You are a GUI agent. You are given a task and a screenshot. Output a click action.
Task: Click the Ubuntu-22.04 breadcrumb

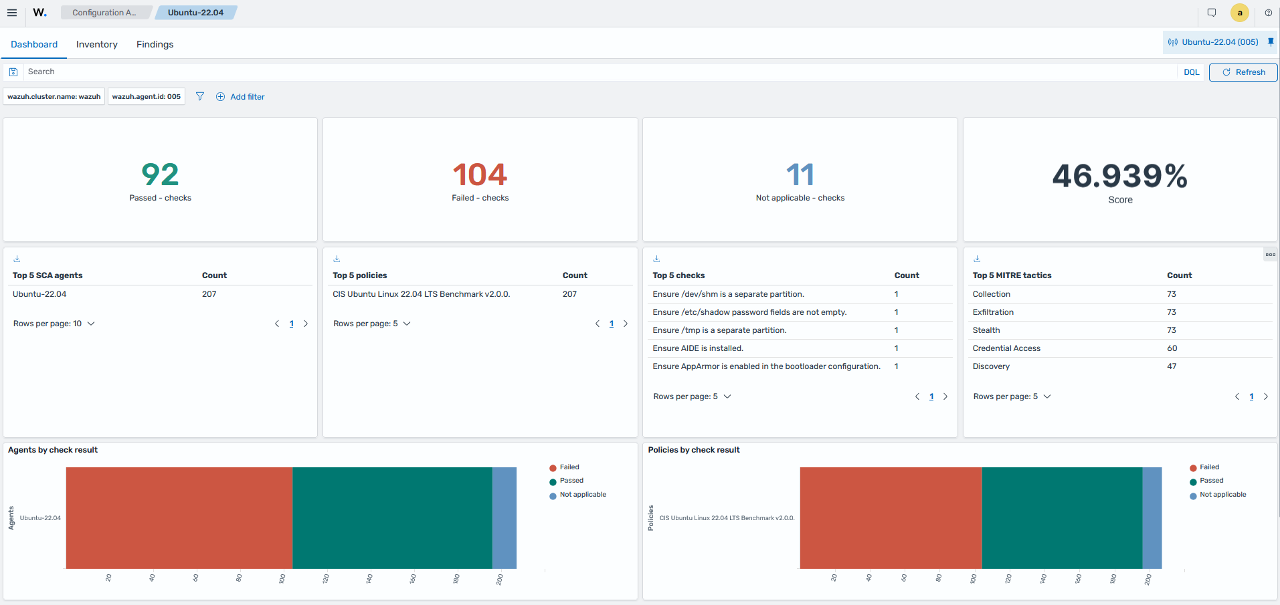pyautogui.click(x=196, y=13)
